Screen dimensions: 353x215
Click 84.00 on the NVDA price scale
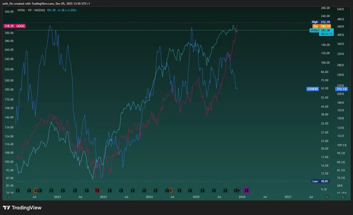[x=324, y=72]
